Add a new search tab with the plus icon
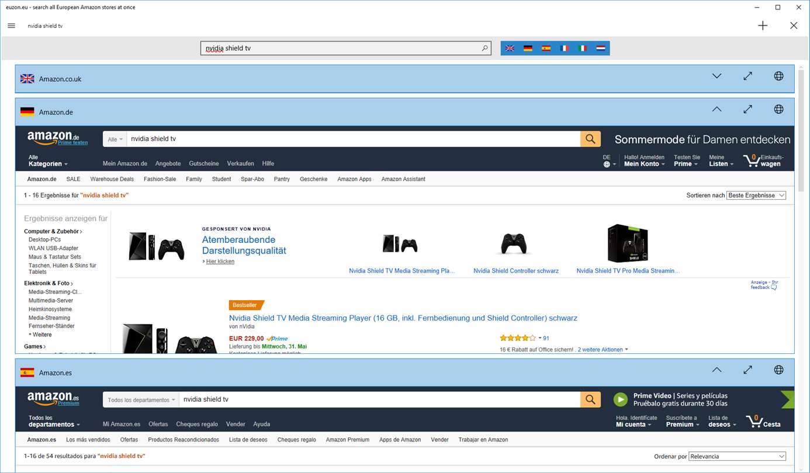 [763, 26]
